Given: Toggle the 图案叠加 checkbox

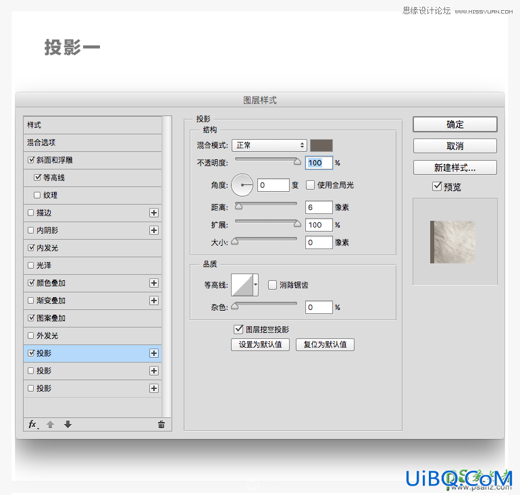Looking at the screenshot, I should (x=31, y=318).
